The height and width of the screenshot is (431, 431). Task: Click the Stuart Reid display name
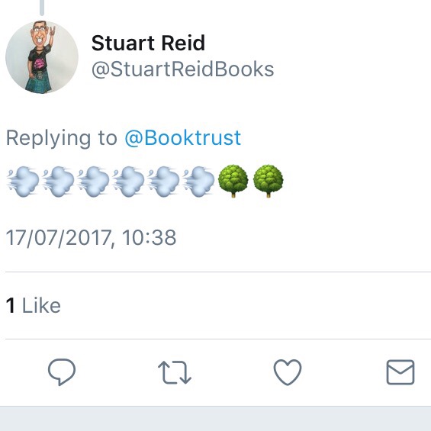(x=148, y=43)
